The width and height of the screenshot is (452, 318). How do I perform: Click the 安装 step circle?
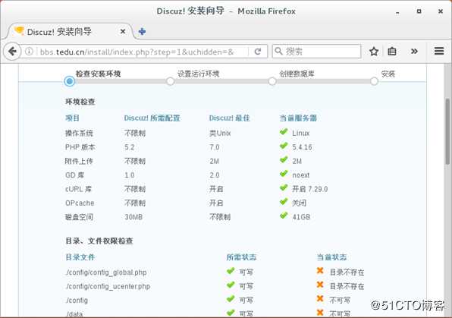(x=374, y=81)
